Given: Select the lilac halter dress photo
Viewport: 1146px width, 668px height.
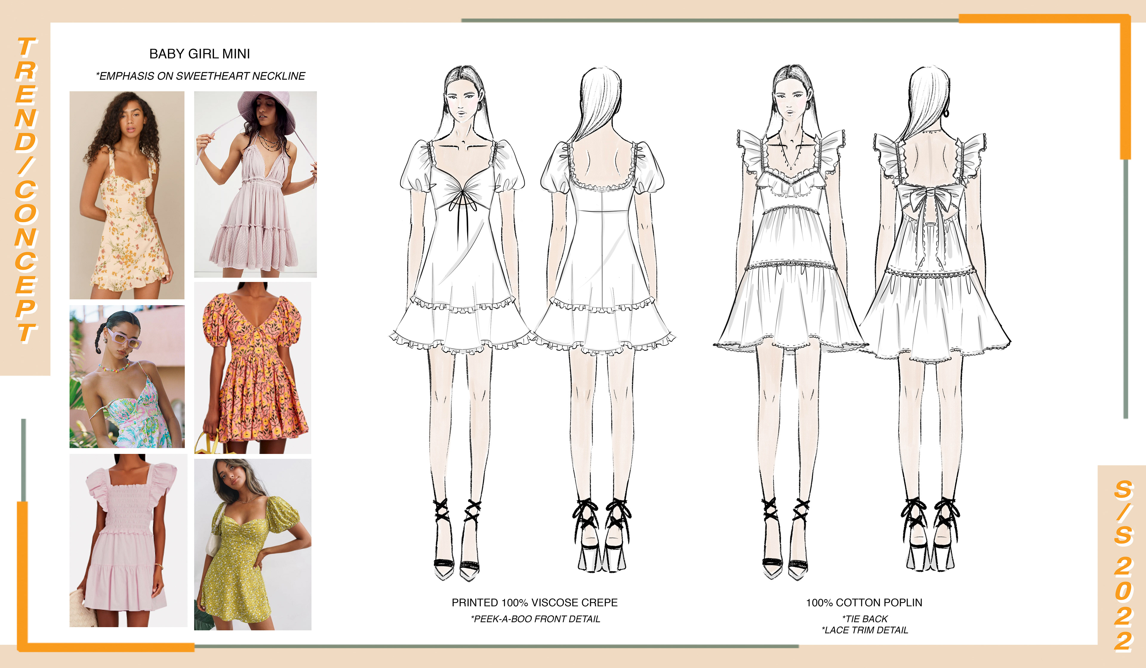Looking at the screenshot, I should coord(255,184).
